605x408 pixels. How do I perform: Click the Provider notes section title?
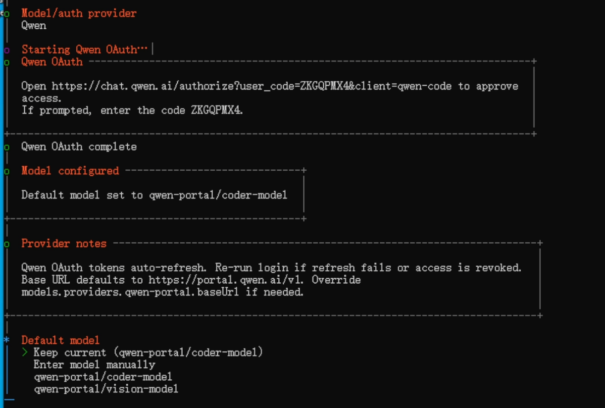[64, 244]
